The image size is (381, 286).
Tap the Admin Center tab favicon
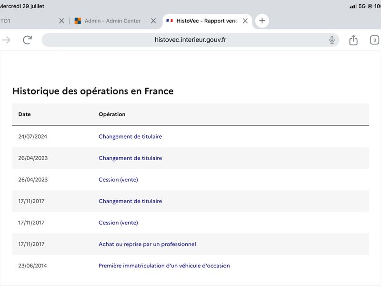(x=78, y=21)
